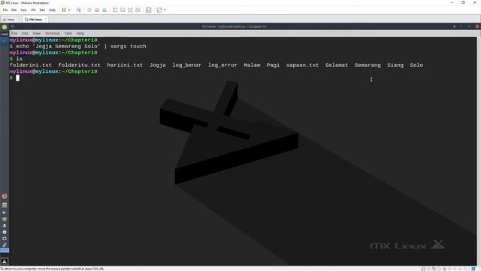This screenshot has height=271, width=481.
Task: Click 'log_error' in the ls output
Action: tap(222, 65)
